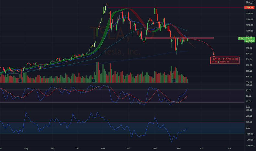Click the 750.00 price axis label
The height and width of the screenshot is (151, 256).
250,59
